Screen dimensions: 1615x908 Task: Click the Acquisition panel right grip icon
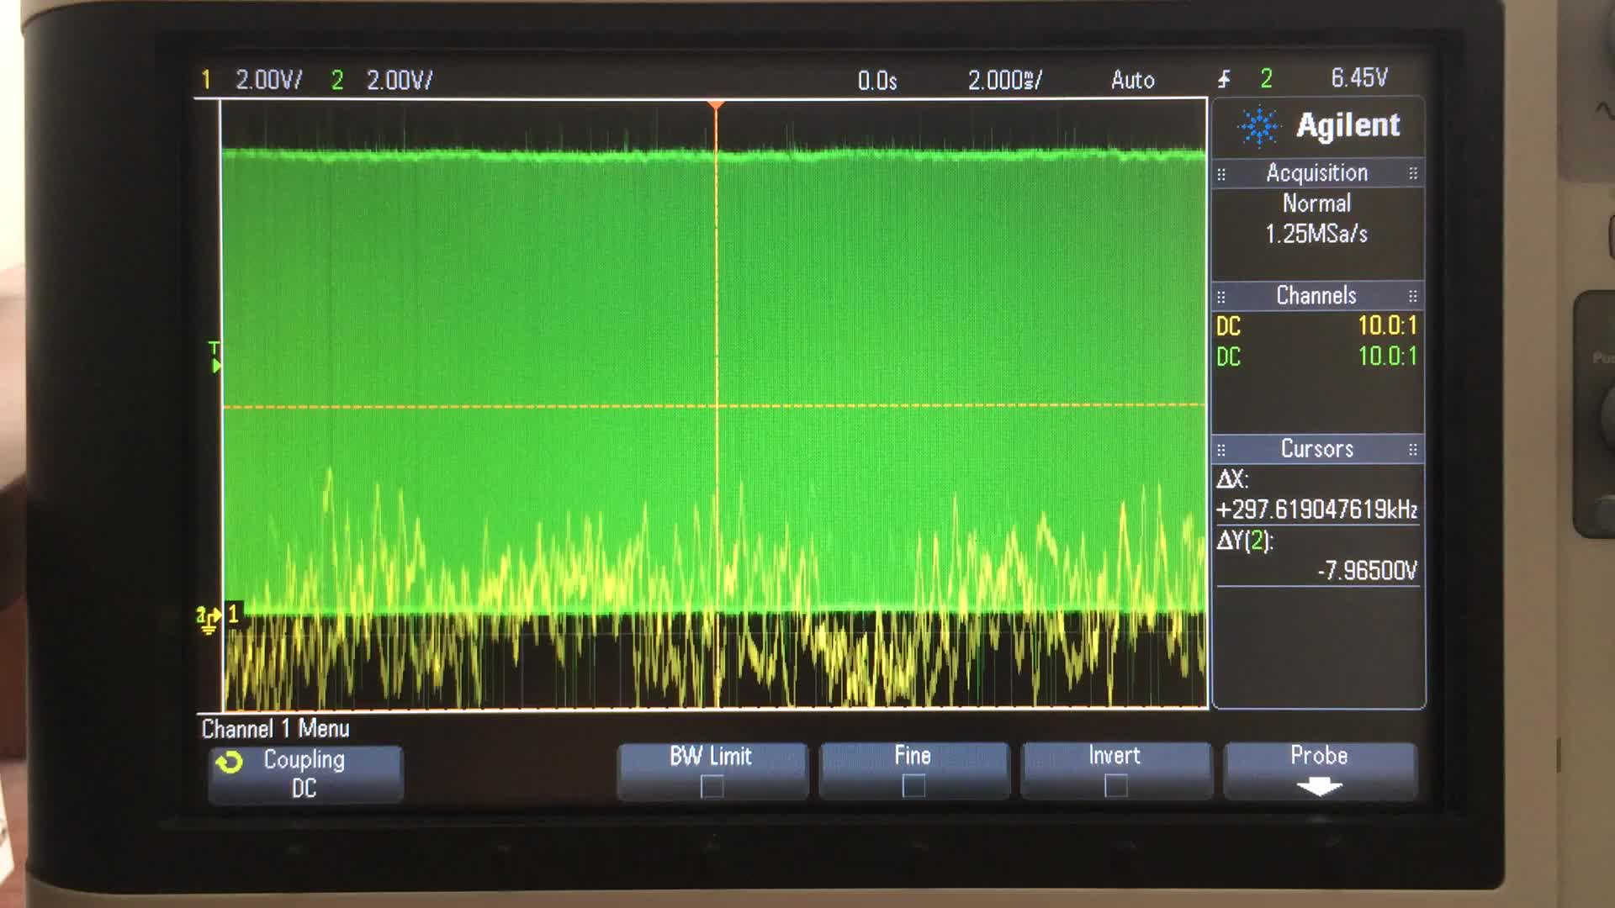(1413, 173)
